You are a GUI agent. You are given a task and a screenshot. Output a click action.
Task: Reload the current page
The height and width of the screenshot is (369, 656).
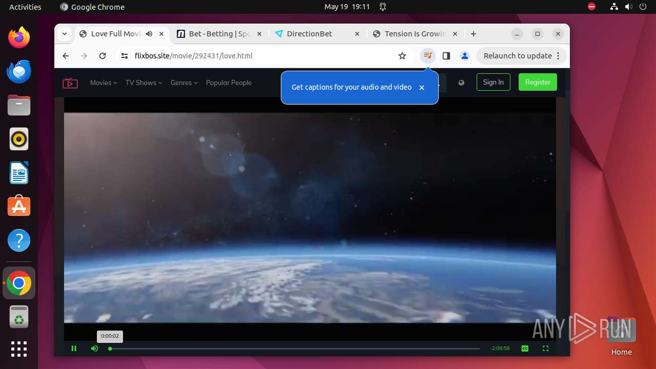102,56
